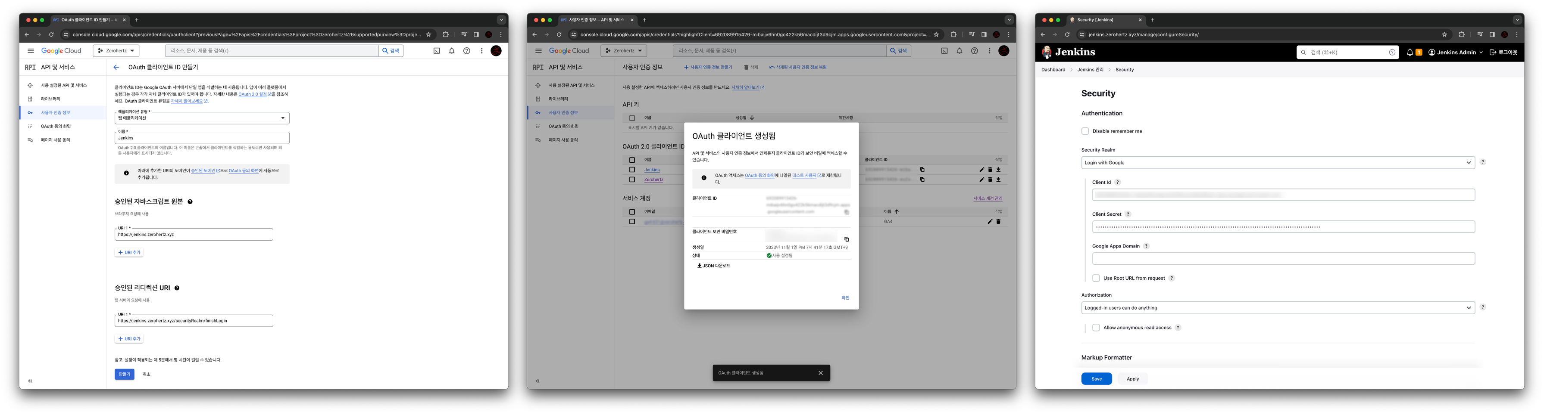Edit pencil icon on Jenkins OAuth client row
This screenshot has width=1544, height=415.
981,170
